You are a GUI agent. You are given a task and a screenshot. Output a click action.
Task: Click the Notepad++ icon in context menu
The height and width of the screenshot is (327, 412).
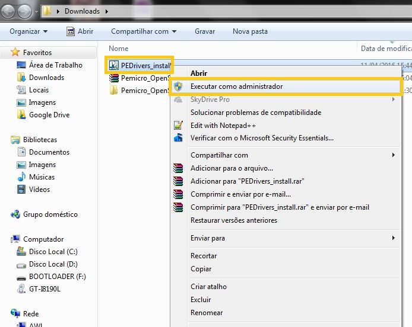[x=178, y=126]
